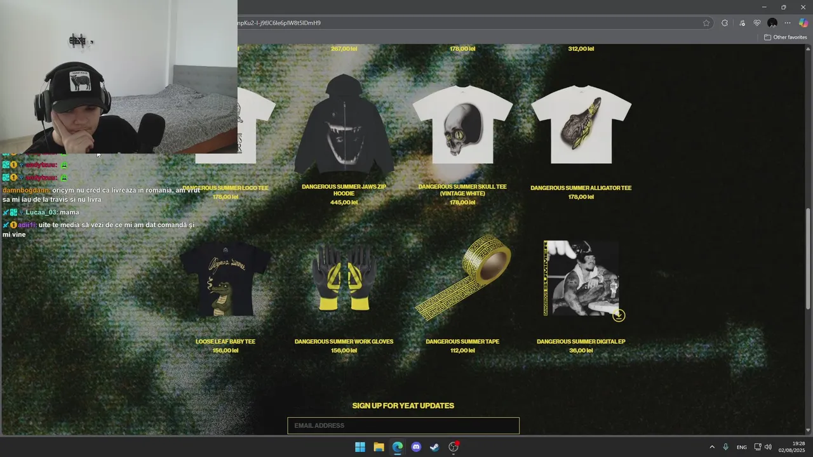Click the 36,00 lei EP price

[581, 350]
